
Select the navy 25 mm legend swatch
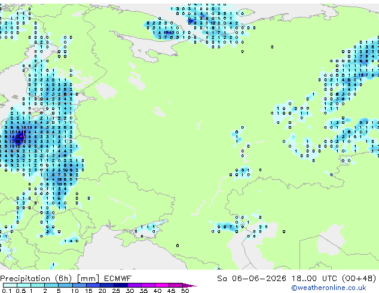click(121, 285)
